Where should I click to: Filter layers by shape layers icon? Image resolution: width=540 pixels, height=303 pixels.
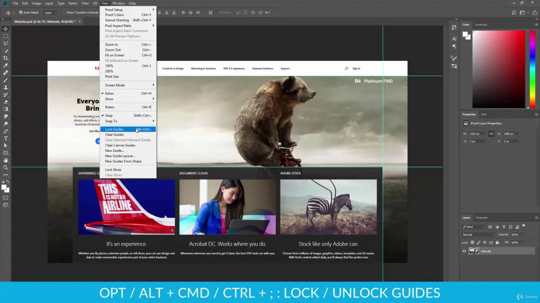coord(510,227)
